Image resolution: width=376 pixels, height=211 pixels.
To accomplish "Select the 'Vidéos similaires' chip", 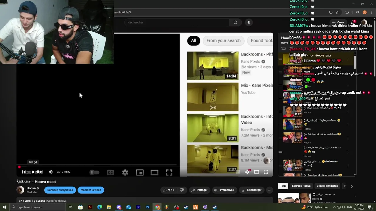I will [x=327, y=186].
